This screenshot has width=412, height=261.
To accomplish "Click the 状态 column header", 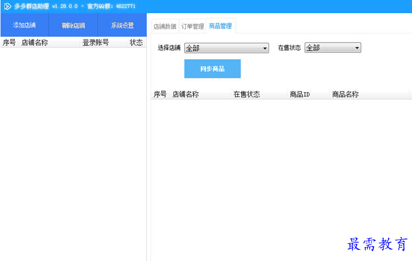I will pos(136,43).
